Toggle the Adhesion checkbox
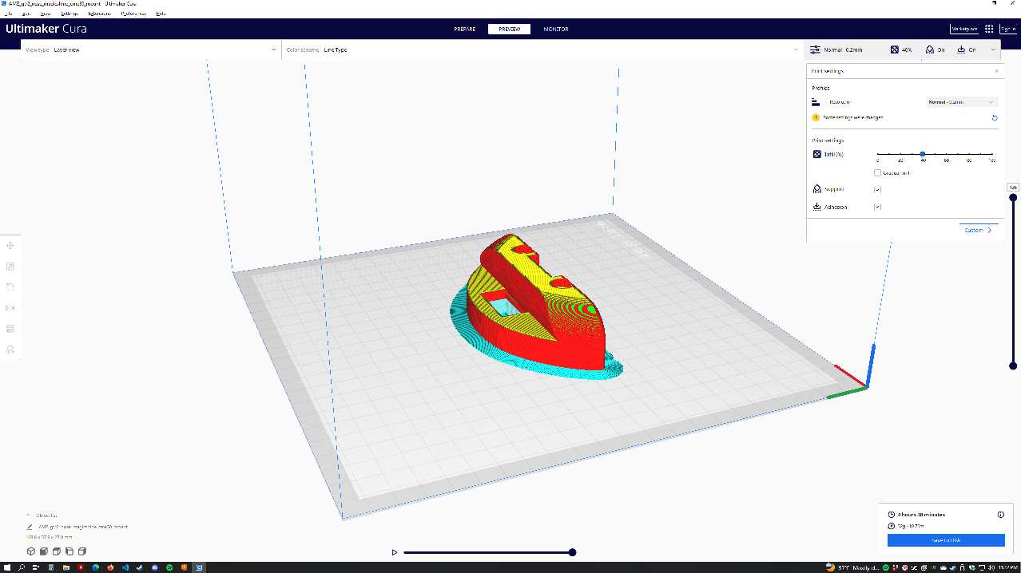The height and width of the screenshot is (573, 1021). coord(877,207)
